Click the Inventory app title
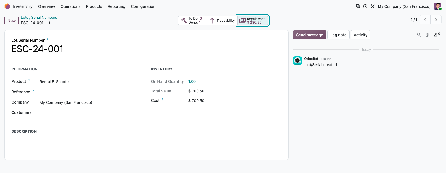The height and width of the screenshot is (173, 446). coord(23,6)
